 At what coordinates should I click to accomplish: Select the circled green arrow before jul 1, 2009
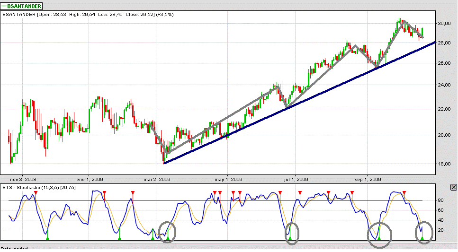coord(290,238)
